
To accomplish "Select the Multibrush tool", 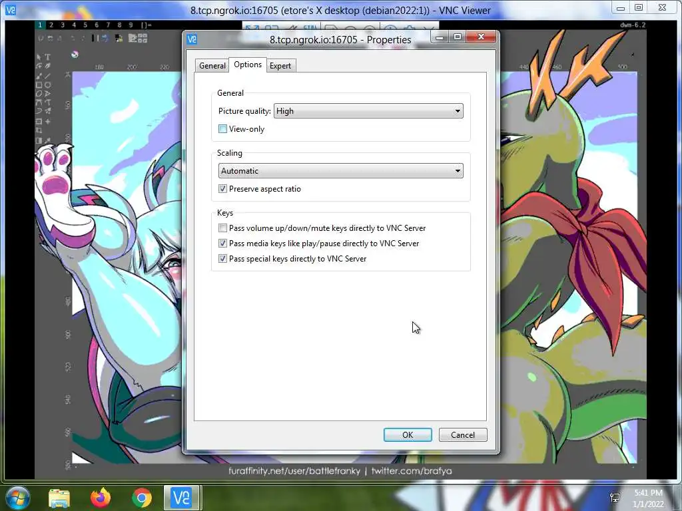I will click(x=48, y=110).
